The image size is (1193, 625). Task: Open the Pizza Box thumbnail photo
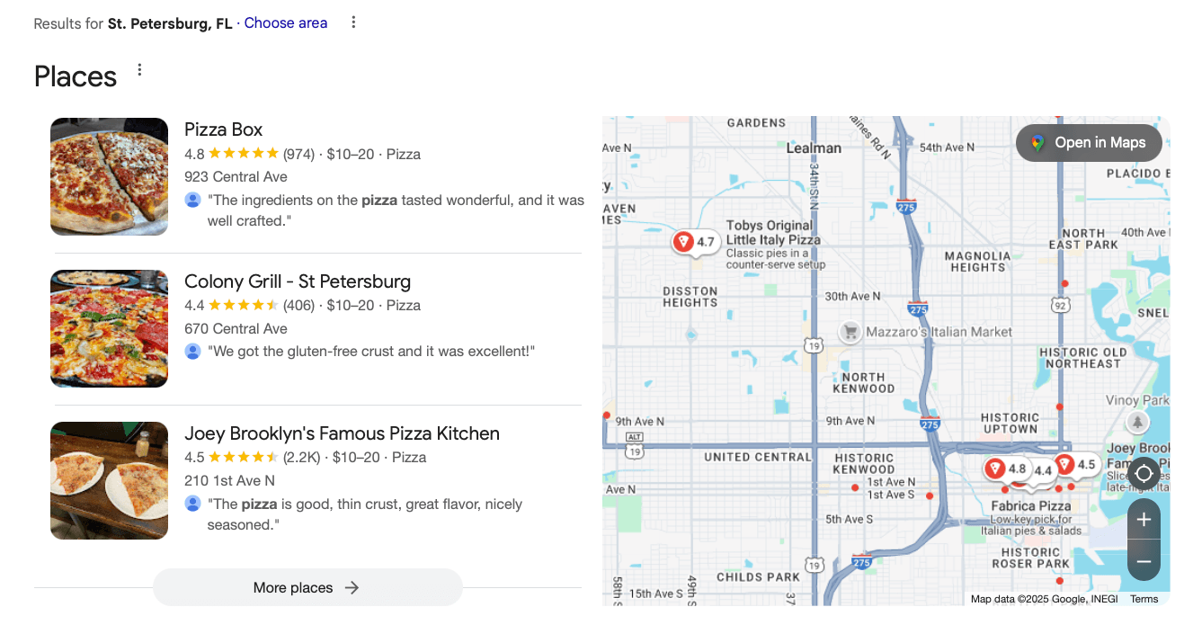pyautogui.click(x=109, y=176)
